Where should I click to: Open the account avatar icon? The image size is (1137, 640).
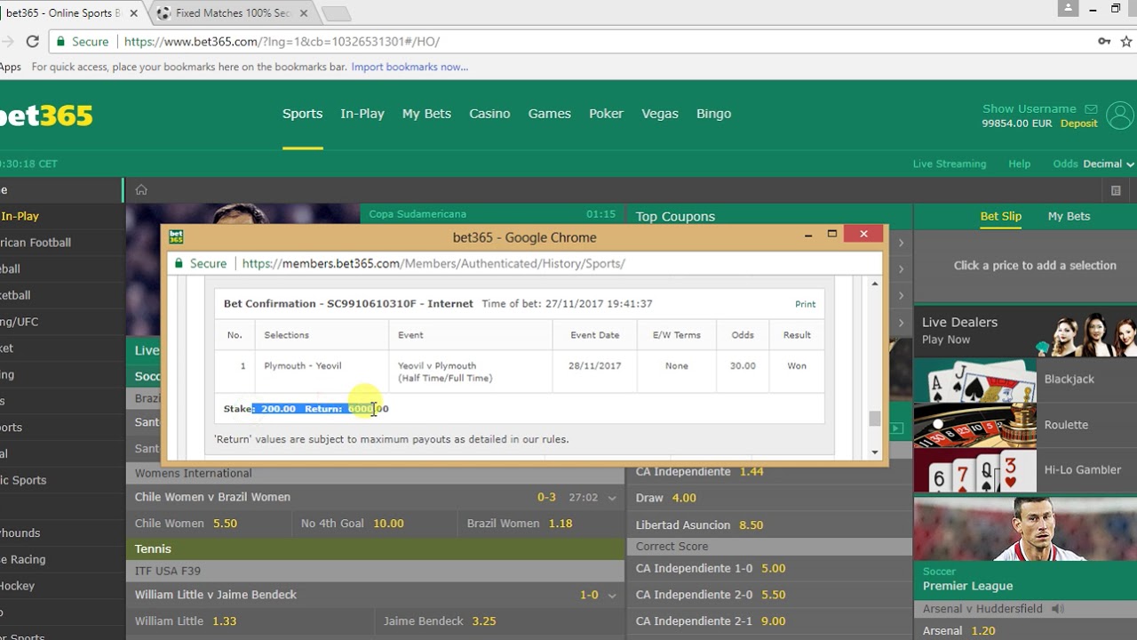(1120, 116)
